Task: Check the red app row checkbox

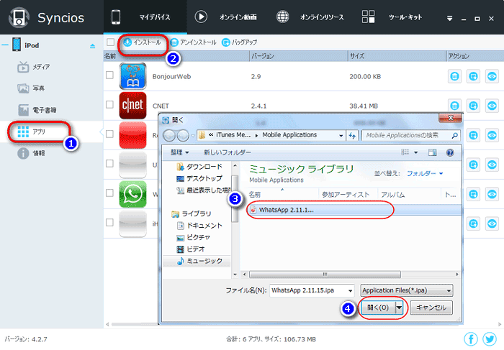Action: (109, 134)
